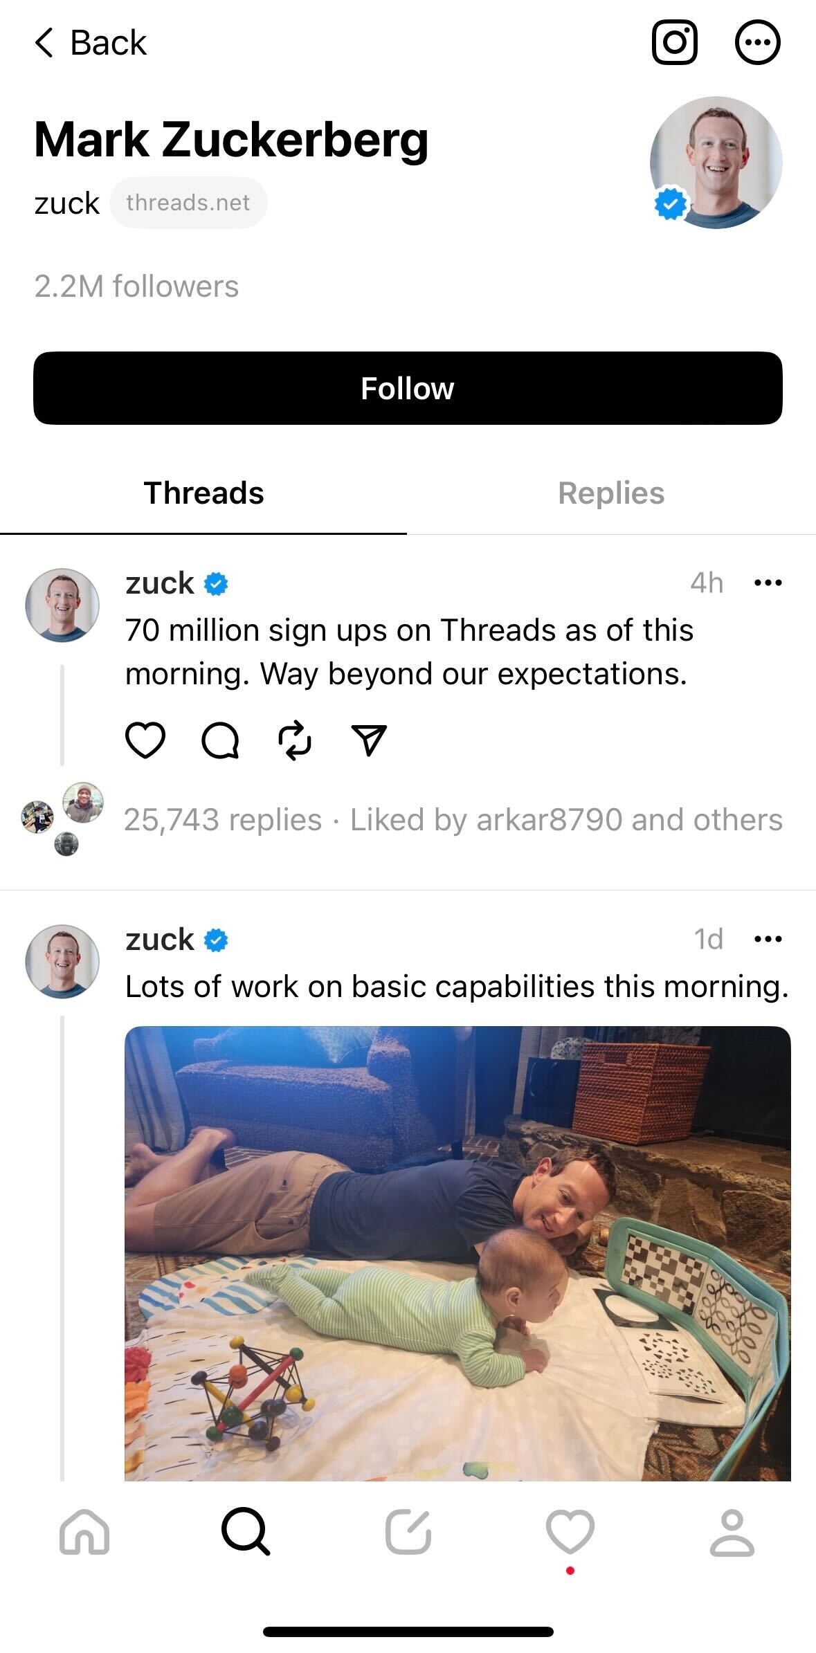This screenshot has height=1653, width=816.
Task: Like the 70 million sign ups post
Action: coord(145,740)
